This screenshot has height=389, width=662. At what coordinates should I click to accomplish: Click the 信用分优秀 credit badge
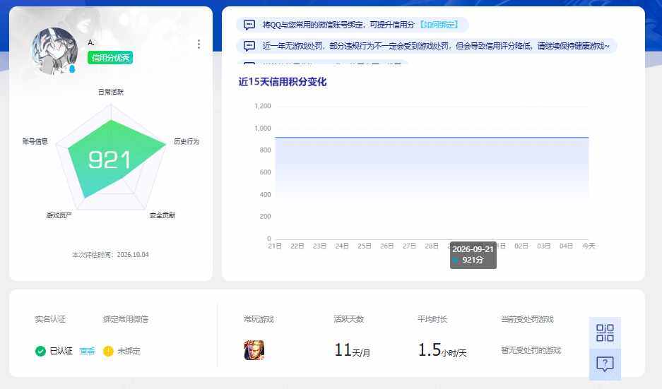[110, 57]
